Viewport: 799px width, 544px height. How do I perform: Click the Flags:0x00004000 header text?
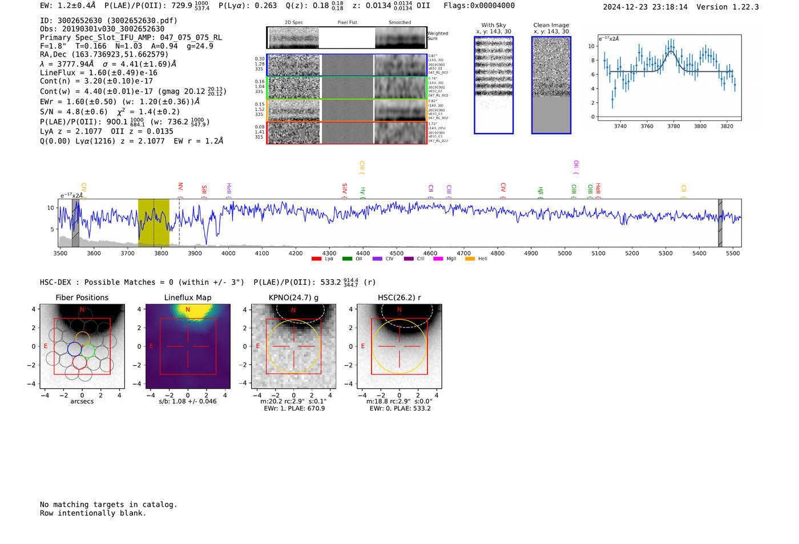pos(479,6)
